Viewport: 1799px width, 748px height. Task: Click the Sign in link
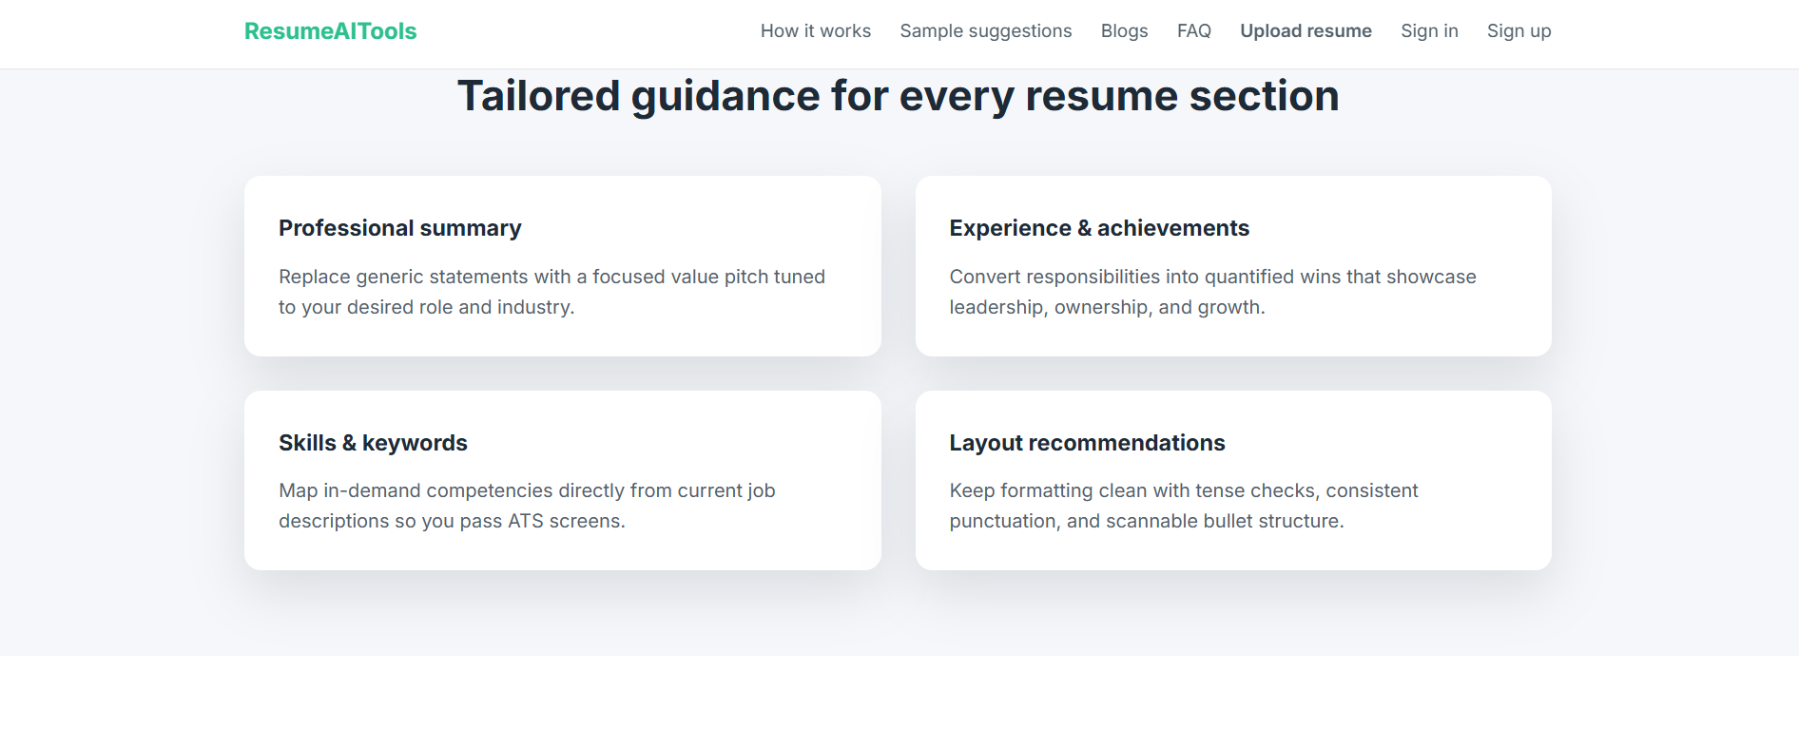(x=1429, y=31)
